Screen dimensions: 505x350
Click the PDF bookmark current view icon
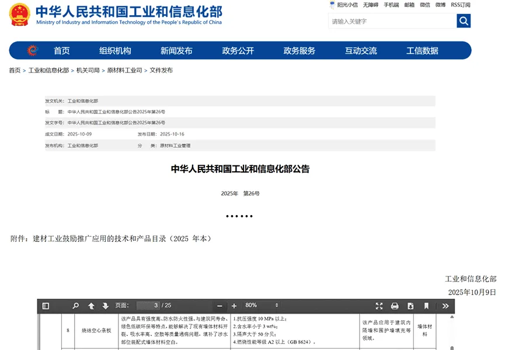[x=427, y=306]
